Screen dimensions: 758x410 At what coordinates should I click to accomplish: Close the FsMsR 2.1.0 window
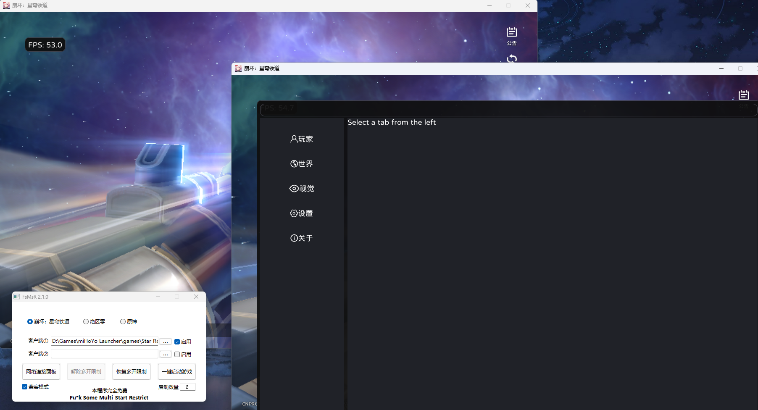(x=196, y=297)
